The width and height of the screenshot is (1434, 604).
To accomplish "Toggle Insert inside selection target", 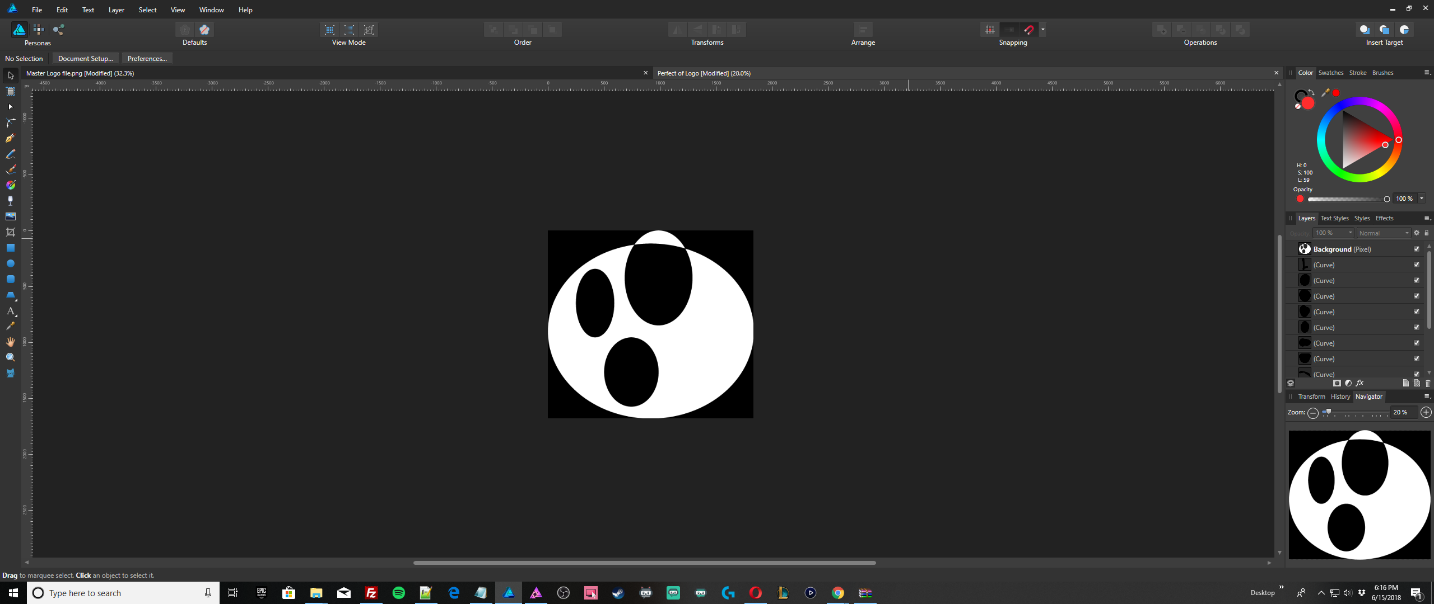I will (x=1404, y=30).
